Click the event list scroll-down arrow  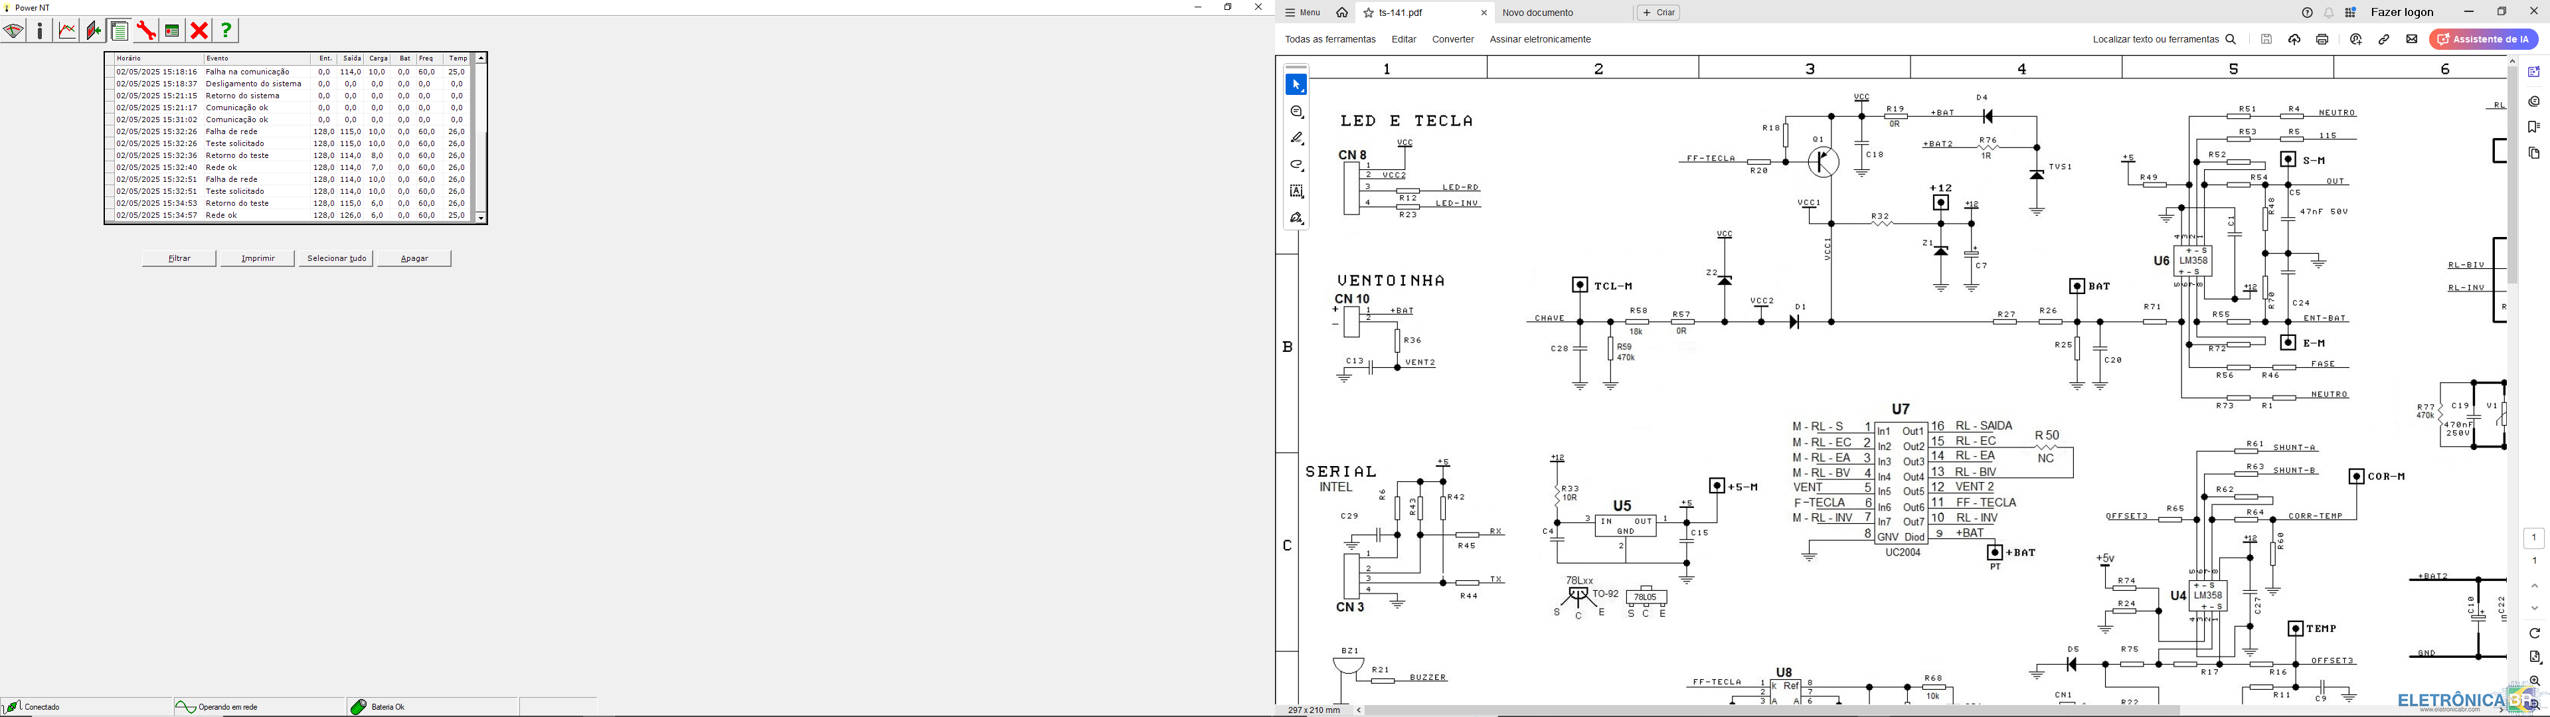click(481, 217)
